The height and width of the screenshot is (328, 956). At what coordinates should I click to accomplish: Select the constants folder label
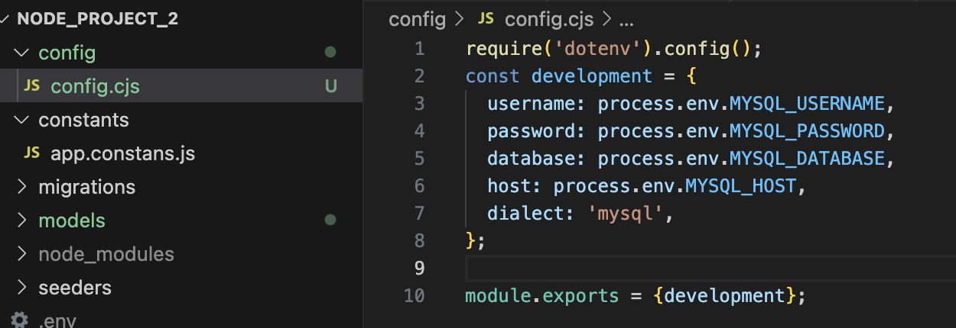pyautogui.click(x=84, y=121)
